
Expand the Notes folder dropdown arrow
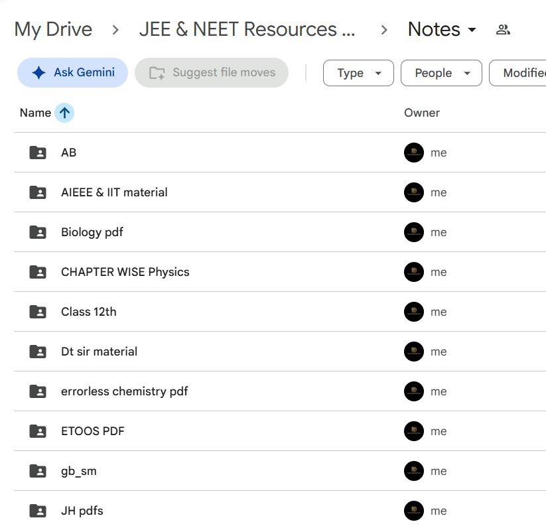(x=472, y=30)
